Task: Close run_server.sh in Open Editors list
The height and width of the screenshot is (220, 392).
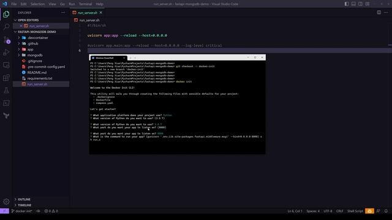Action: pos(21,26)
